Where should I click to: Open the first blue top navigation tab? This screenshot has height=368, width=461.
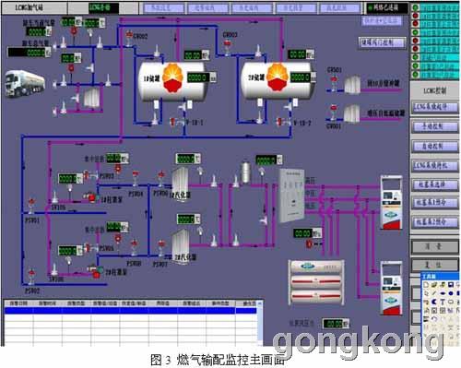(161, 8)
